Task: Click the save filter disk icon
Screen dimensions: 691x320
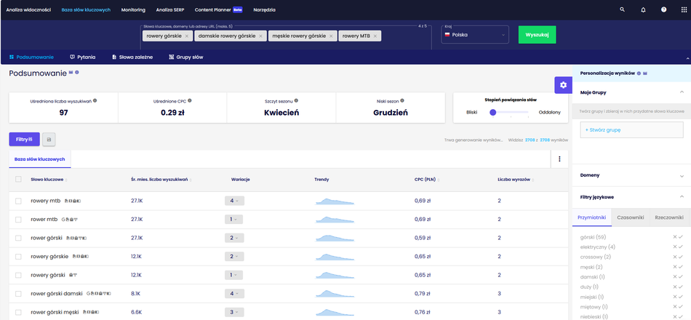Action: pyautogui.click(x=49, y=139)
